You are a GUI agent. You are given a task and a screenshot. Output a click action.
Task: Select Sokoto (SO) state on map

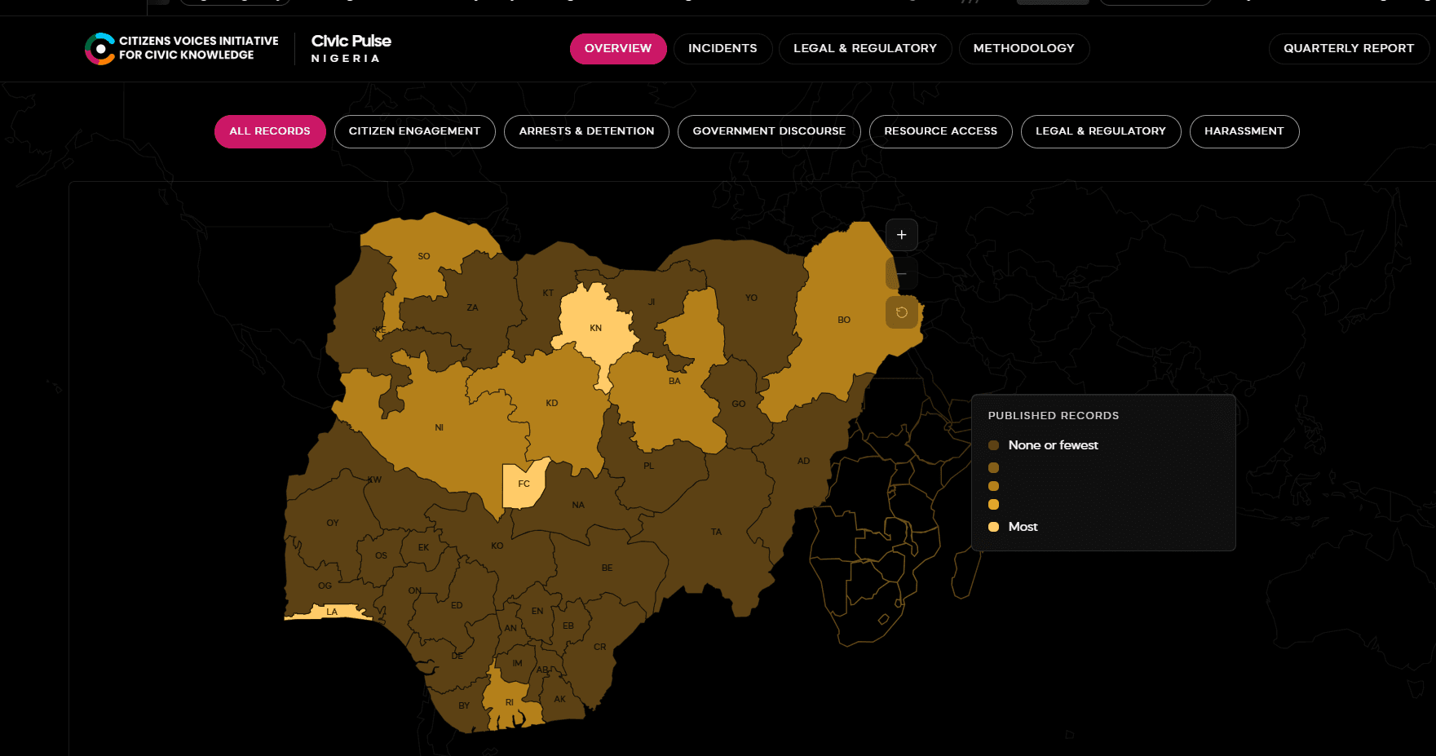pos(423,256)
